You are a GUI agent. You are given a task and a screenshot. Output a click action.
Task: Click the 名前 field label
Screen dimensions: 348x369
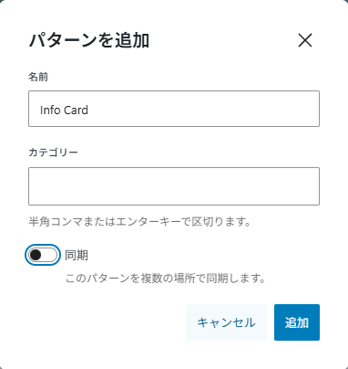[x=38, y=77]
